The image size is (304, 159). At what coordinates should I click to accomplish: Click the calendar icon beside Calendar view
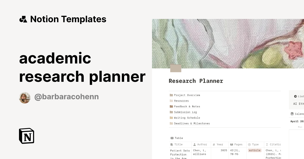pyautogui.click(x=292, y=114)
